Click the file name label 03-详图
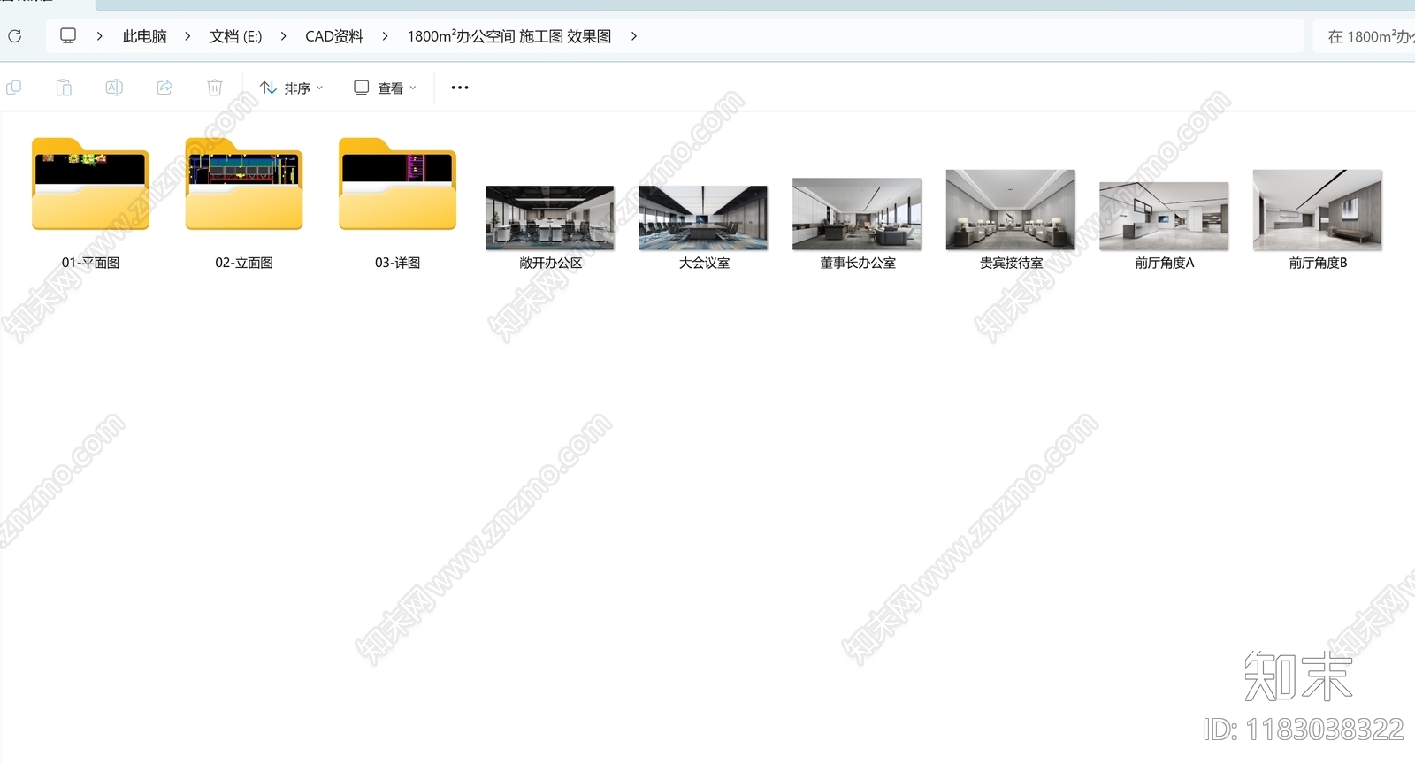The image size is (1415, 764). [397, 263]
